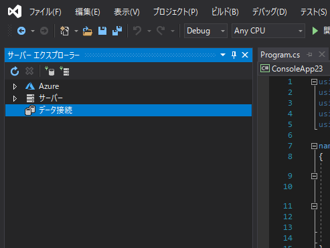
Task: Open the Any CPU platform dropdown
Action: tap(268, 31)
